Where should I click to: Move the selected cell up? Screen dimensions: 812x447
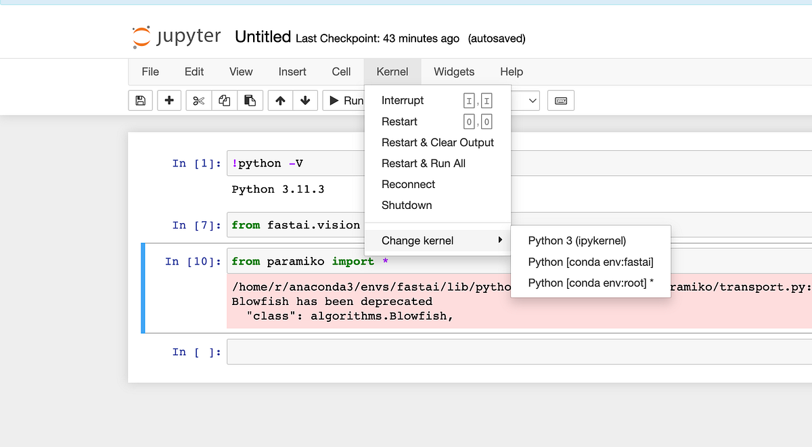279,100
